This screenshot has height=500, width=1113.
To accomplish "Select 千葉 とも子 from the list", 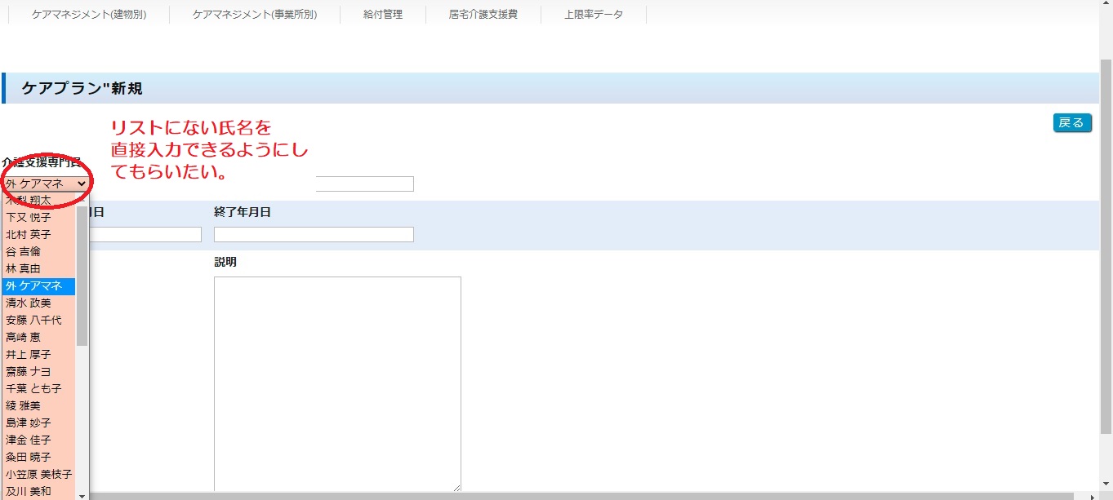I will click(x=33, y=388).
